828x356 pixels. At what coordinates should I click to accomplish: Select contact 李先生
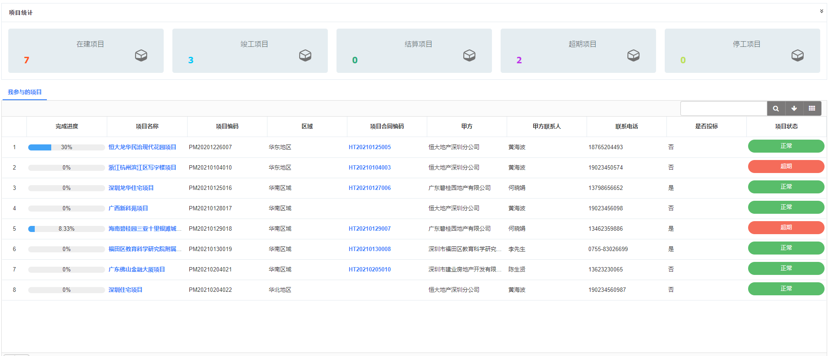[517, 249]
